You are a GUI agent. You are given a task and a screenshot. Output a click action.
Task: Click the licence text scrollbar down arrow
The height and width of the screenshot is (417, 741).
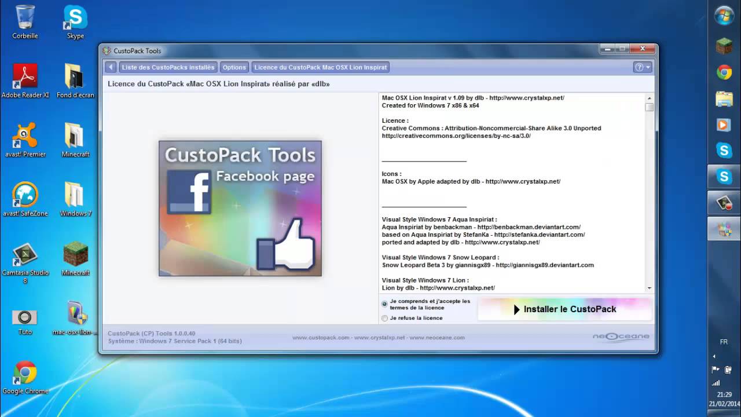[x=650, y=288]
